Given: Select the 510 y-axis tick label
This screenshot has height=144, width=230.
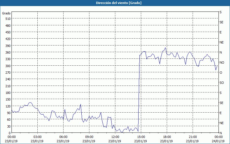Looking at the screenshot, I should click(x=8, y=19).
